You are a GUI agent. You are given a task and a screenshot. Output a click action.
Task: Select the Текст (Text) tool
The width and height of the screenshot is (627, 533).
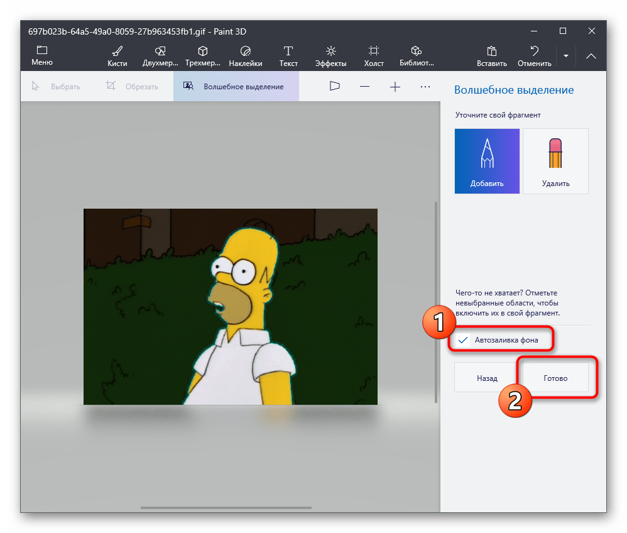[288, 55]
